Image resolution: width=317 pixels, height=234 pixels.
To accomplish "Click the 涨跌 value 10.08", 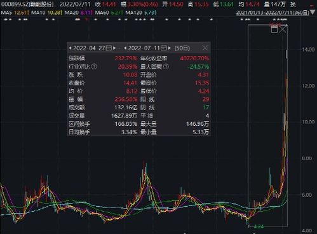I will pos(130,75).
